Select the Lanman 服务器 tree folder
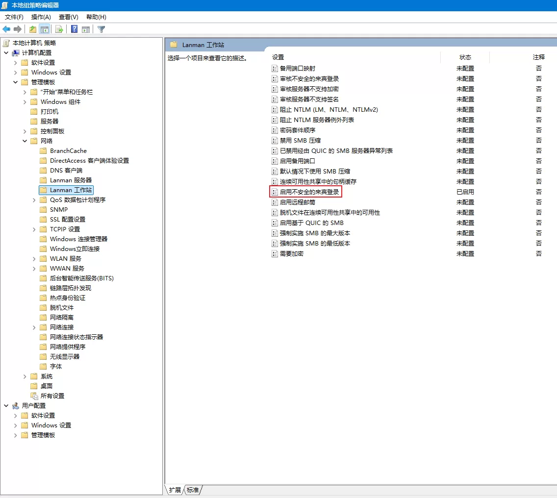 pos(71,180)
